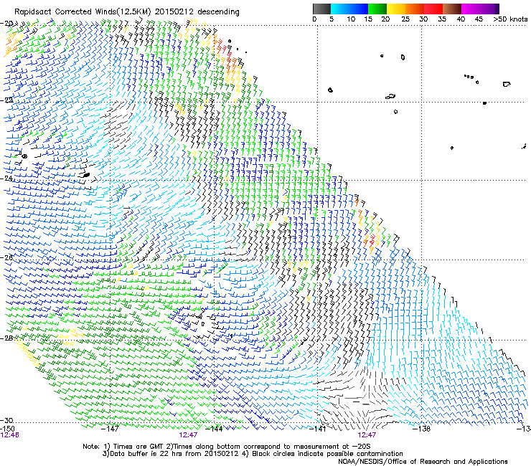Viewport: 531px width, 466px height.
Task: Click the "-30" latitude axis label
Action: [6, 420]
